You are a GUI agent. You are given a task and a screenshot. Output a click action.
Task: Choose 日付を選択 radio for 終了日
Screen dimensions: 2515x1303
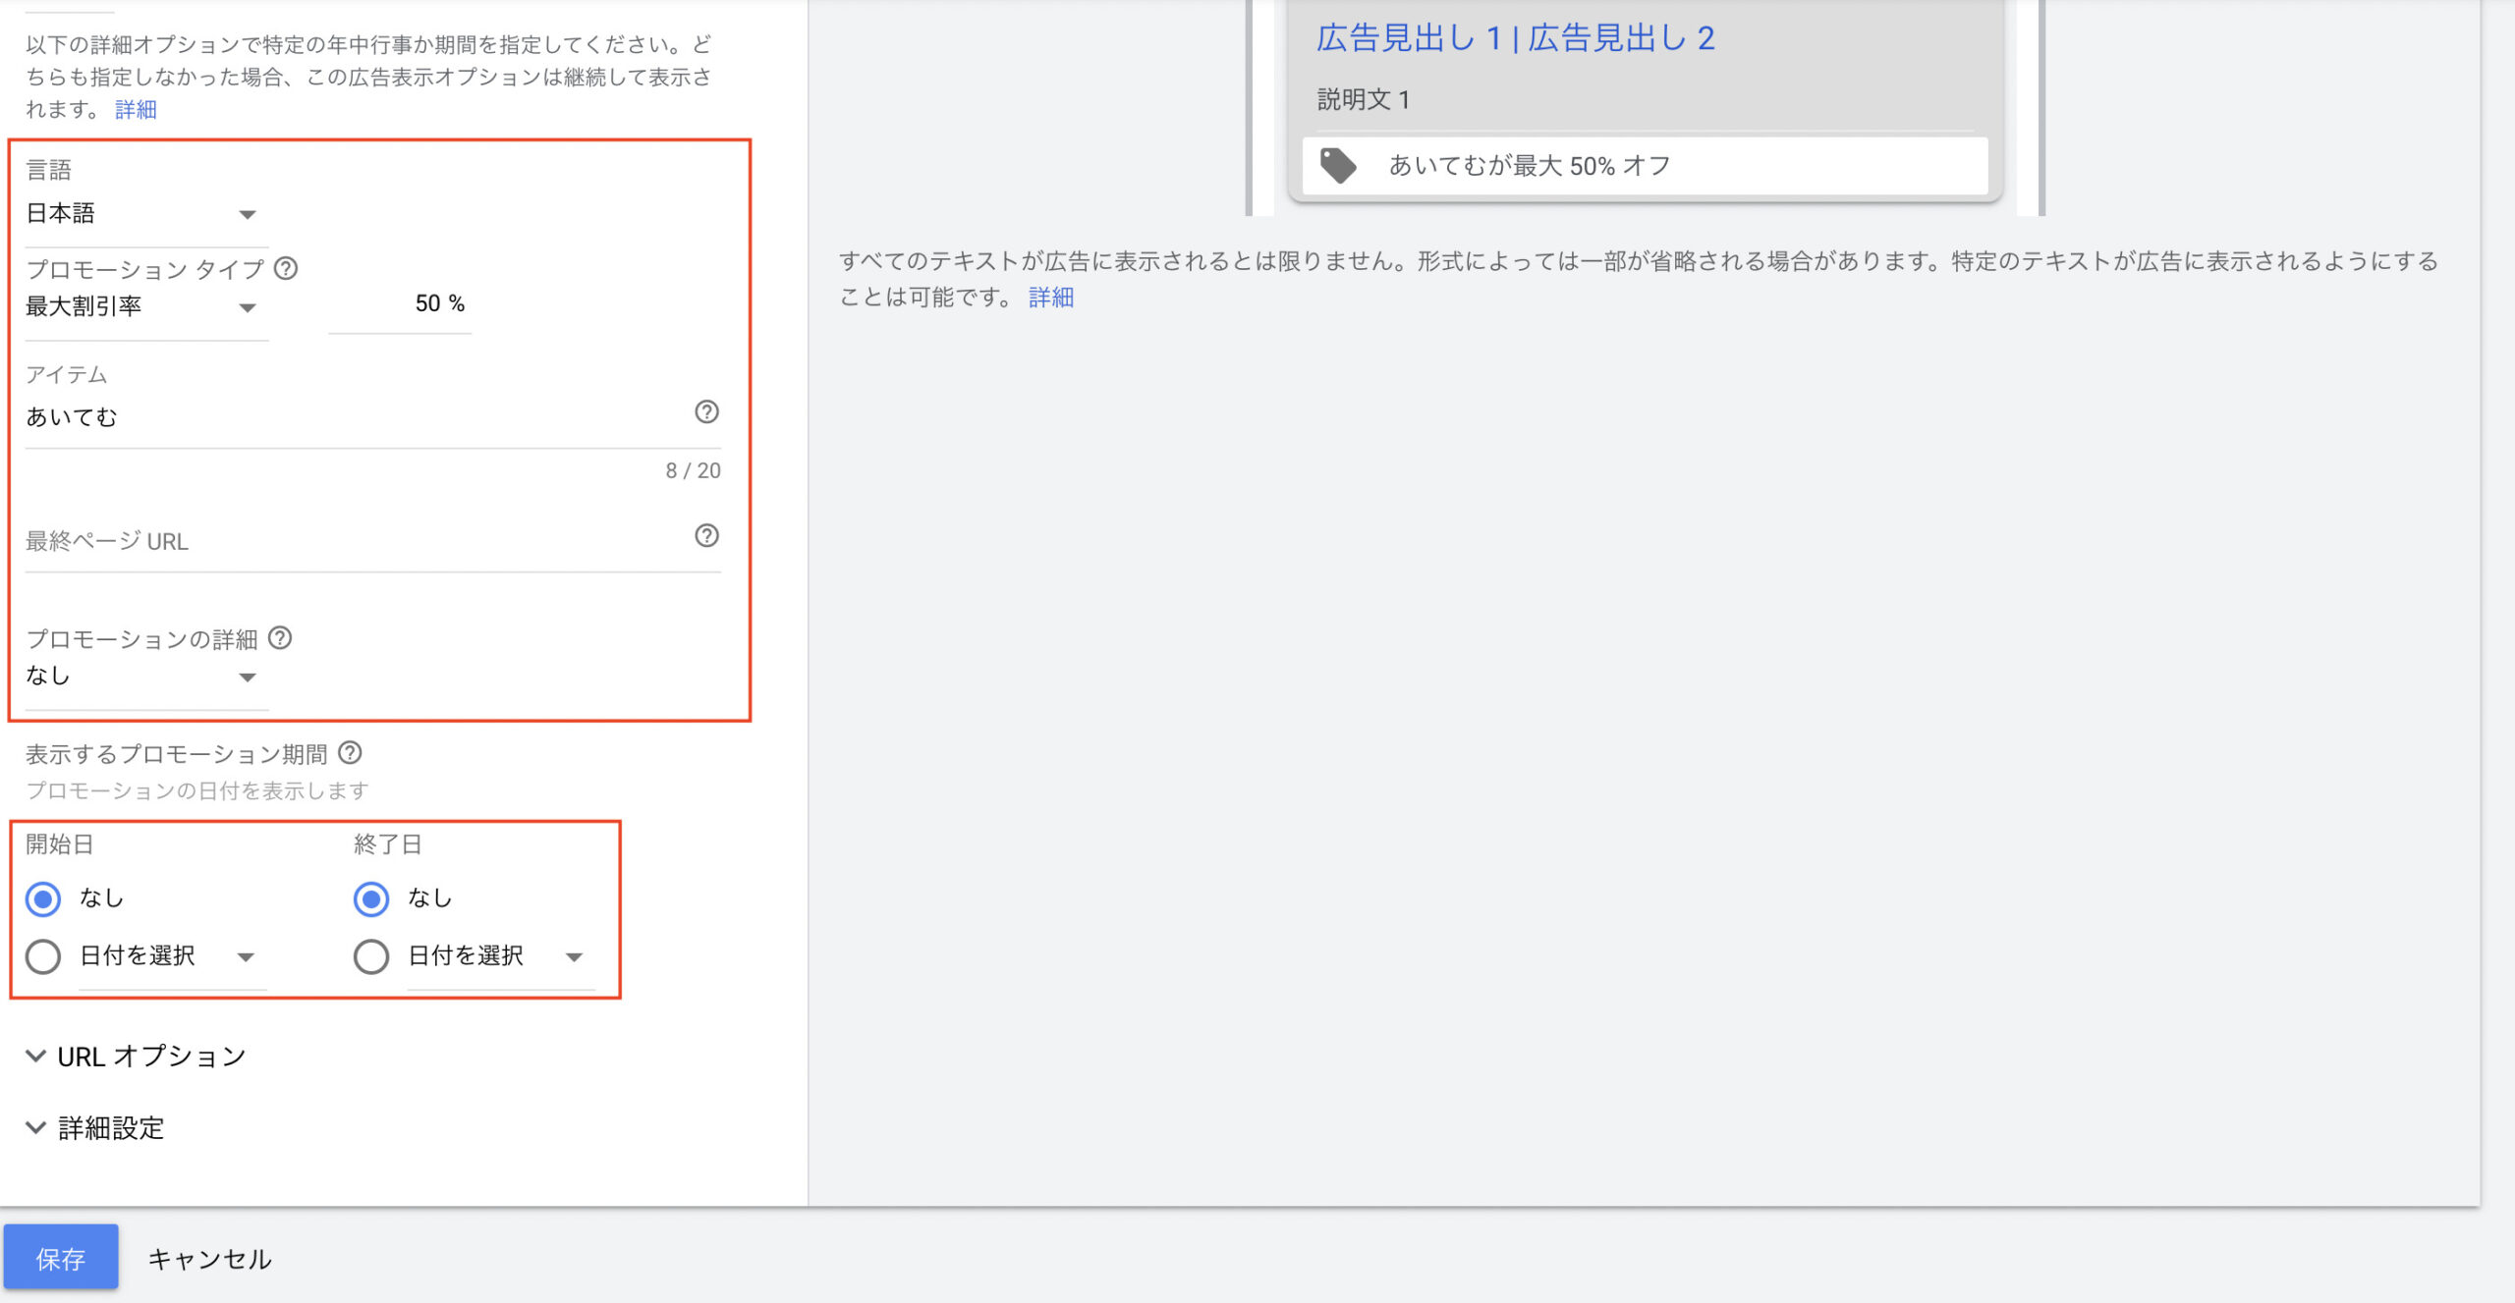click(371, 956)
